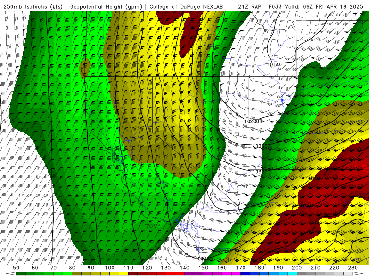Screen dimensions: 369x276
Task: Click the cyan color swatch just before 200
Action: click(292, 274)
